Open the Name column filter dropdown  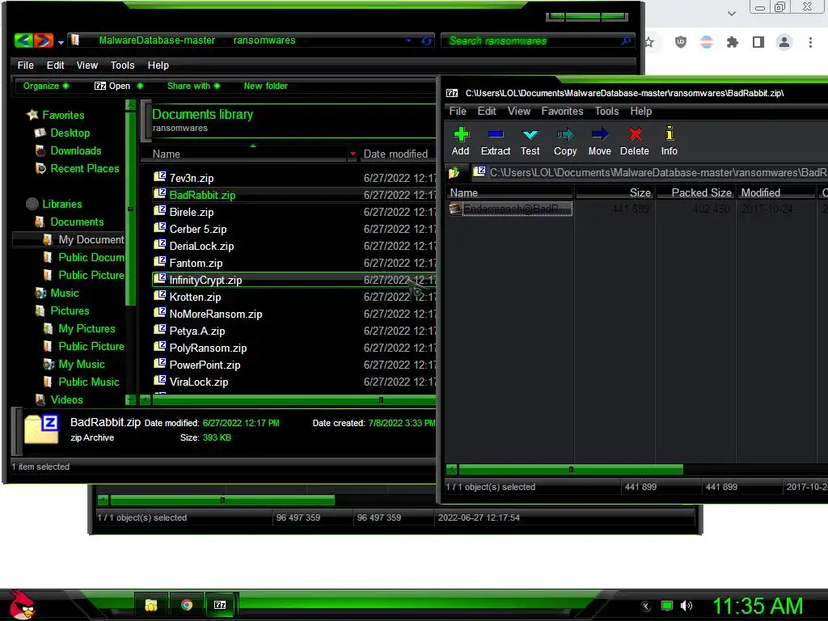[x=353, y=154]
